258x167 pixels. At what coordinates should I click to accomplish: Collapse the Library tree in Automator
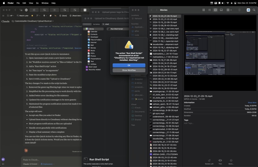coord(84,29)
